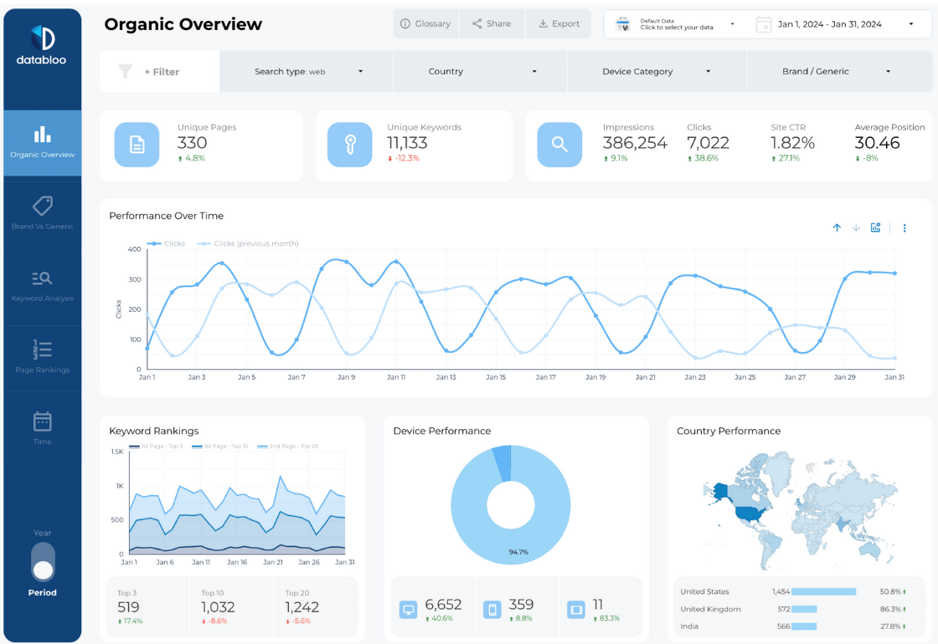Click the Site CTR value 1.82%
This screenshot has height=644, width=938.
(792, 143)
